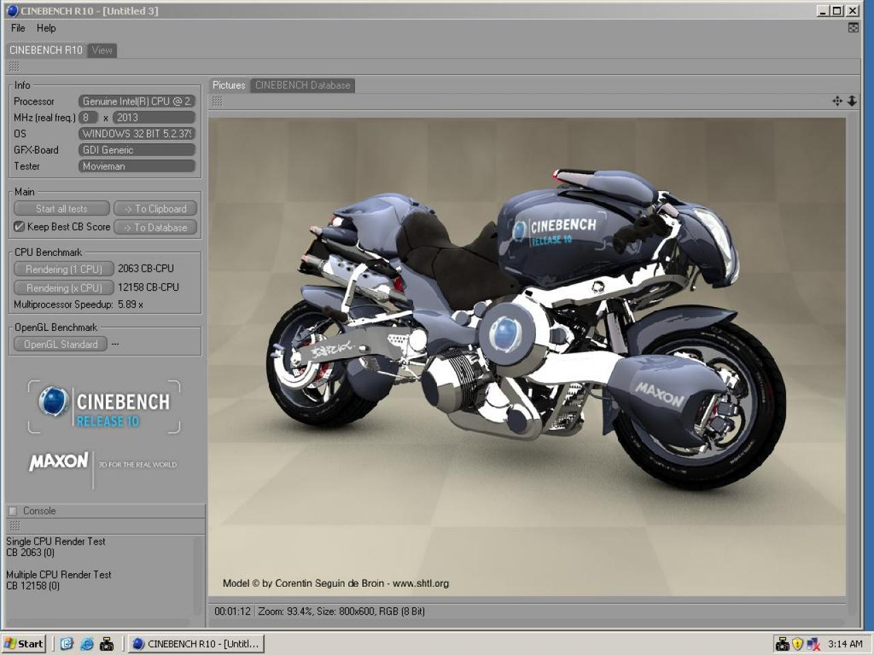Screen dimensions: 874x655
Task: Click Multiple CPU Render Test console line
Action: pos(59,574)
